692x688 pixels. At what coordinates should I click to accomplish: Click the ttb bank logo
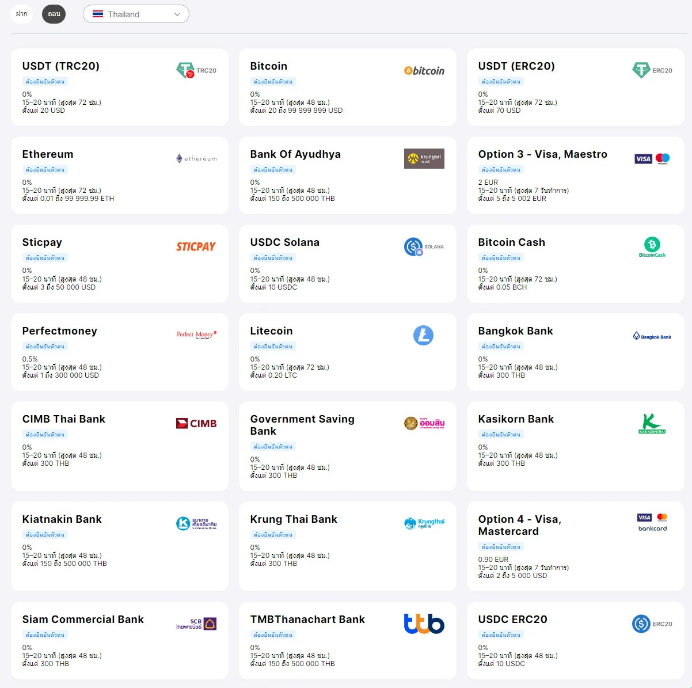click(424, 624)
